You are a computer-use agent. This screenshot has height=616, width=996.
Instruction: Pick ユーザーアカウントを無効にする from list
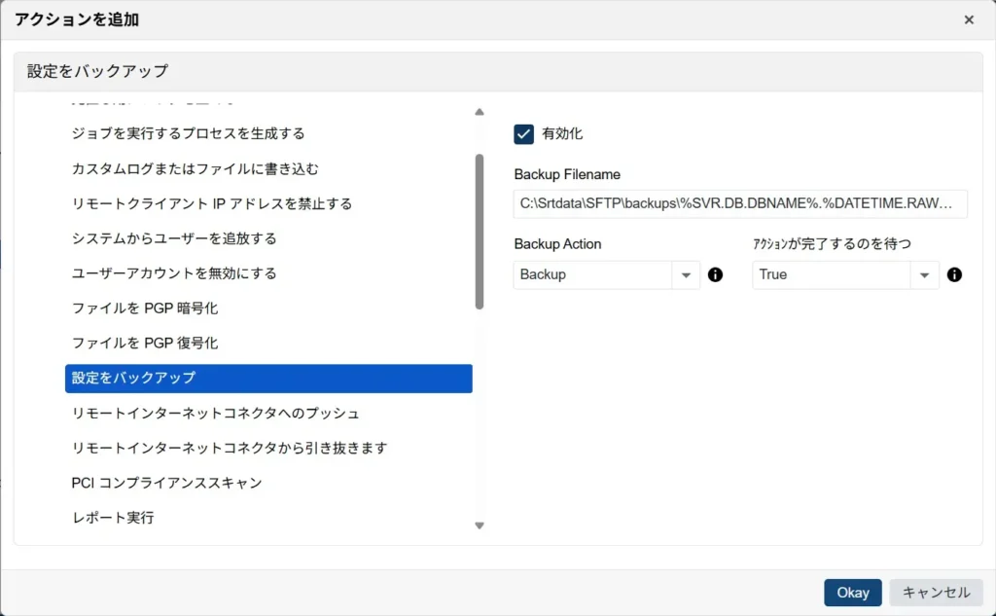pyautogui.click(x=174, y=273)
